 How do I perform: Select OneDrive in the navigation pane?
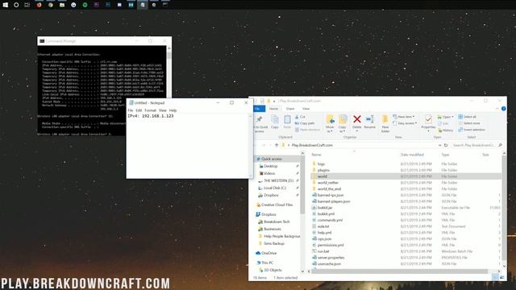tap(268, 253)
